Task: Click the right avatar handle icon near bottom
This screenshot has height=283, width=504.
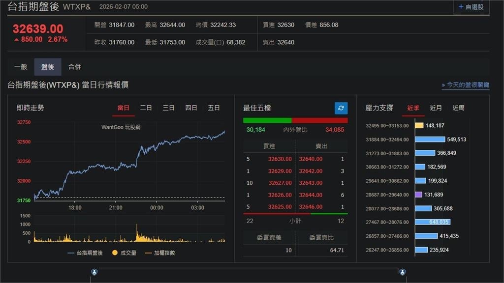Action: point(404,271)
